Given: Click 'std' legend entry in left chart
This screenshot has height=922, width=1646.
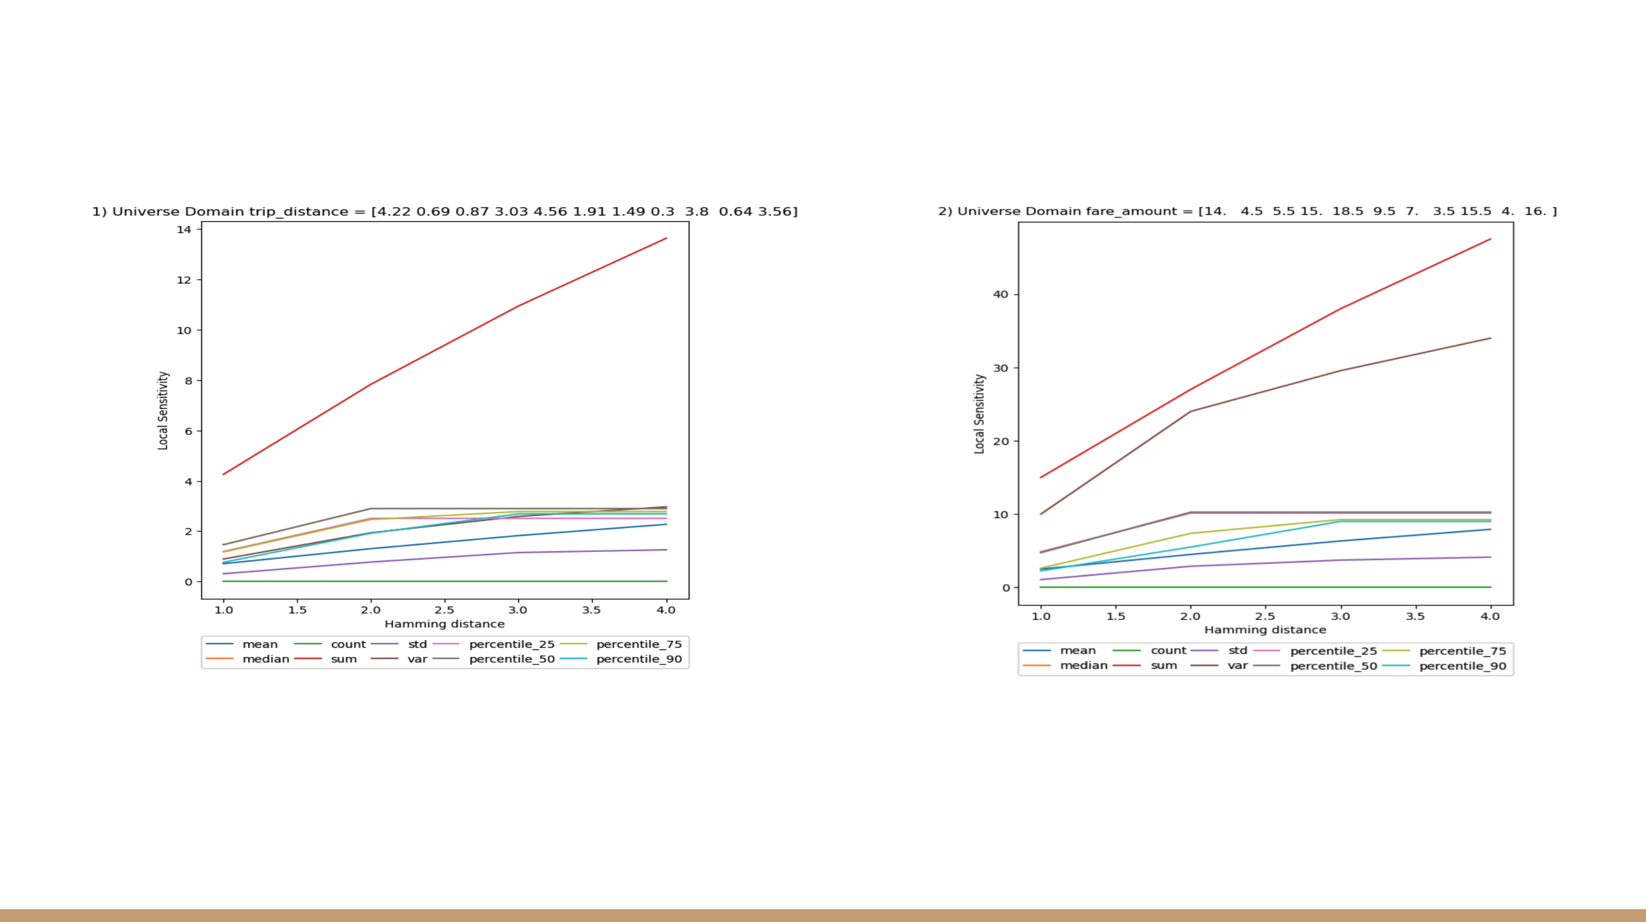Looking at the screenshot, I should point(417,644).
